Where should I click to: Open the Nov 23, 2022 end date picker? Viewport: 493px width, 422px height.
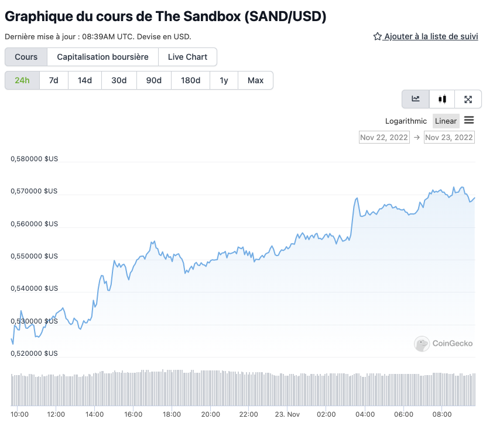[449, 137]
